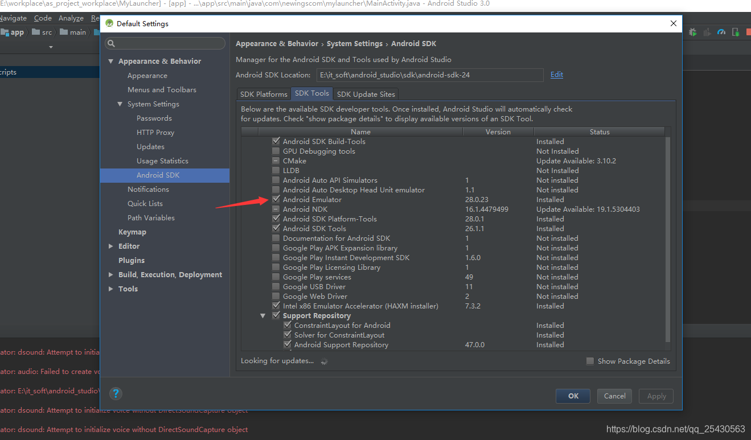
Task: Select Path Variables settings item
Action: 151,217
